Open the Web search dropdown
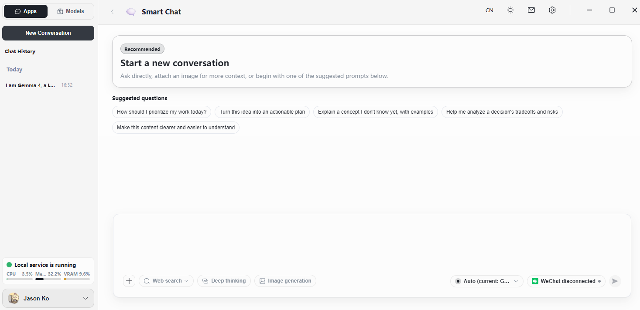Image resolution: width=640 pixels, height=310 pixels. [166, 281]
